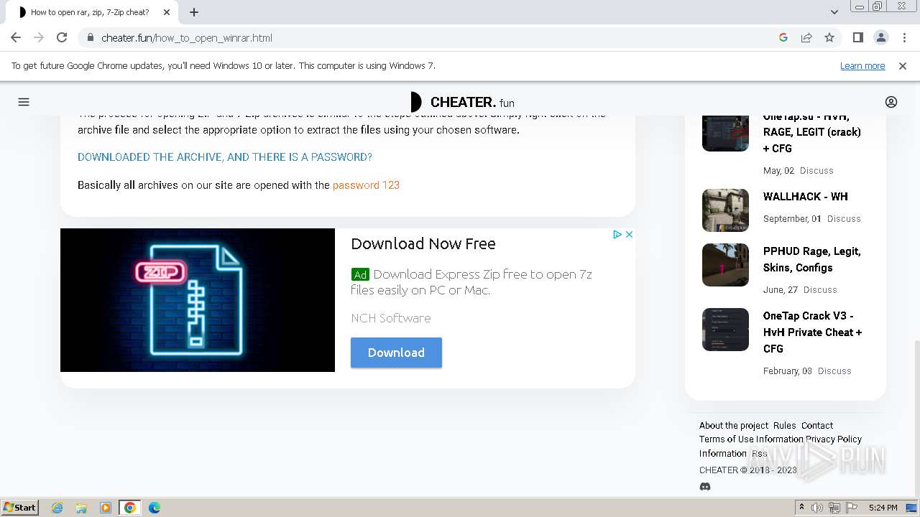Click the neon ZIP ad image
The width and height of the screenshot is (920, 517).
click(198, 300)
